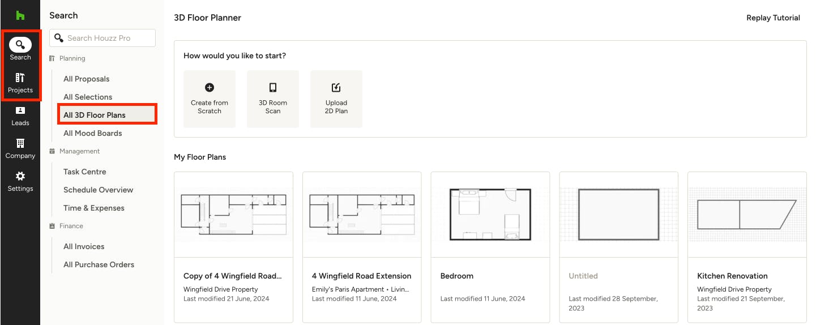816x325 pixels.
Task: Go to Task Centre
Action: coord(85,172)
